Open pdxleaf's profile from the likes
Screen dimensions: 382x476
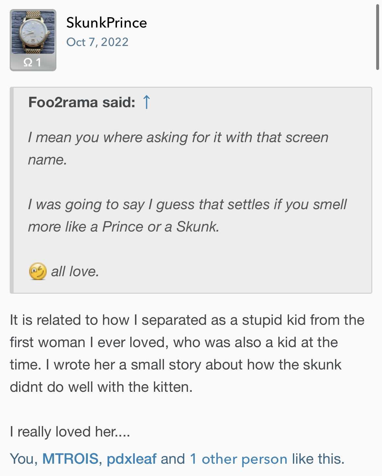[132, 459]
